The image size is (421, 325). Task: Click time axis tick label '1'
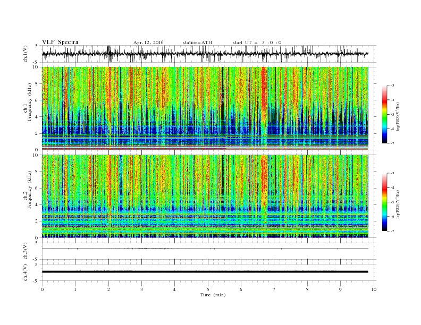click(75, 289)
